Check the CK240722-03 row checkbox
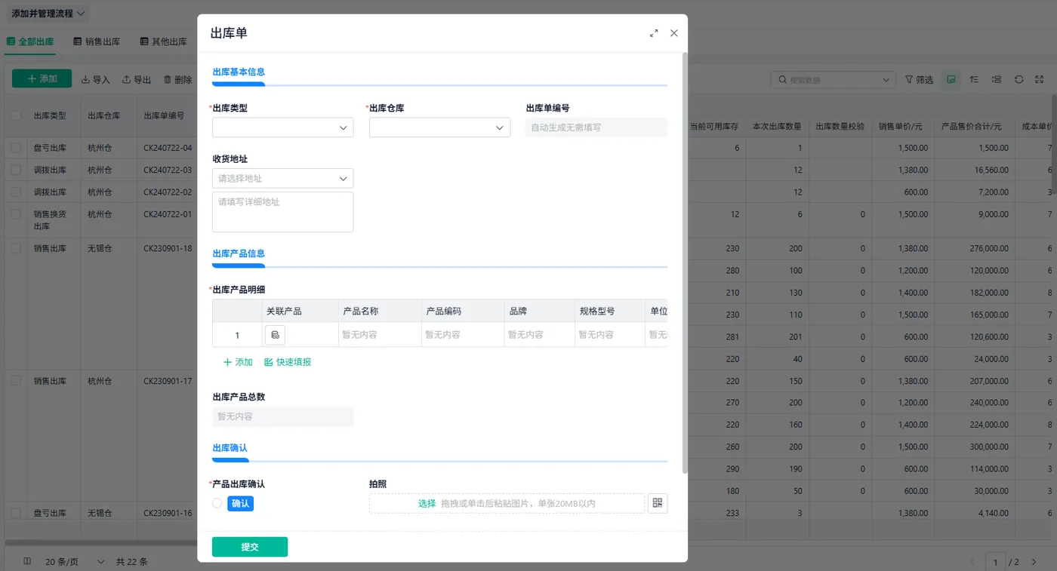Viewport: 1057px width, 571px height. coord(16,170)
